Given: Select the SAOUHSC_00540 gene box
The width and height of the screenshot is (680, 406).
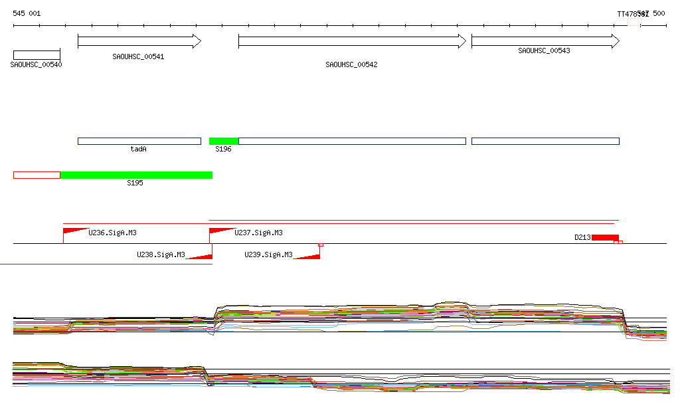Looking at the screenshot, I should coord(37,54).
